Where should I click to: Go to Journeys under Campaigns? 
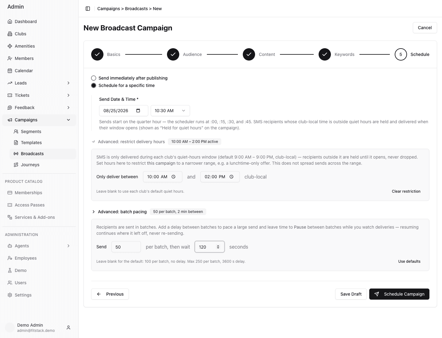(43, 165)
